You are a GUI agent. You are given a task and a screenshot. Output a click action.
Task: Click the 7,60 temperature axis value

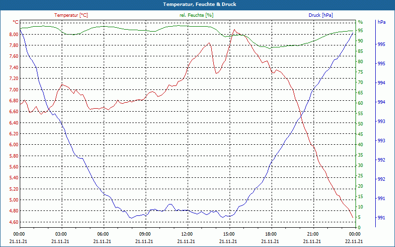pos(14,56)
